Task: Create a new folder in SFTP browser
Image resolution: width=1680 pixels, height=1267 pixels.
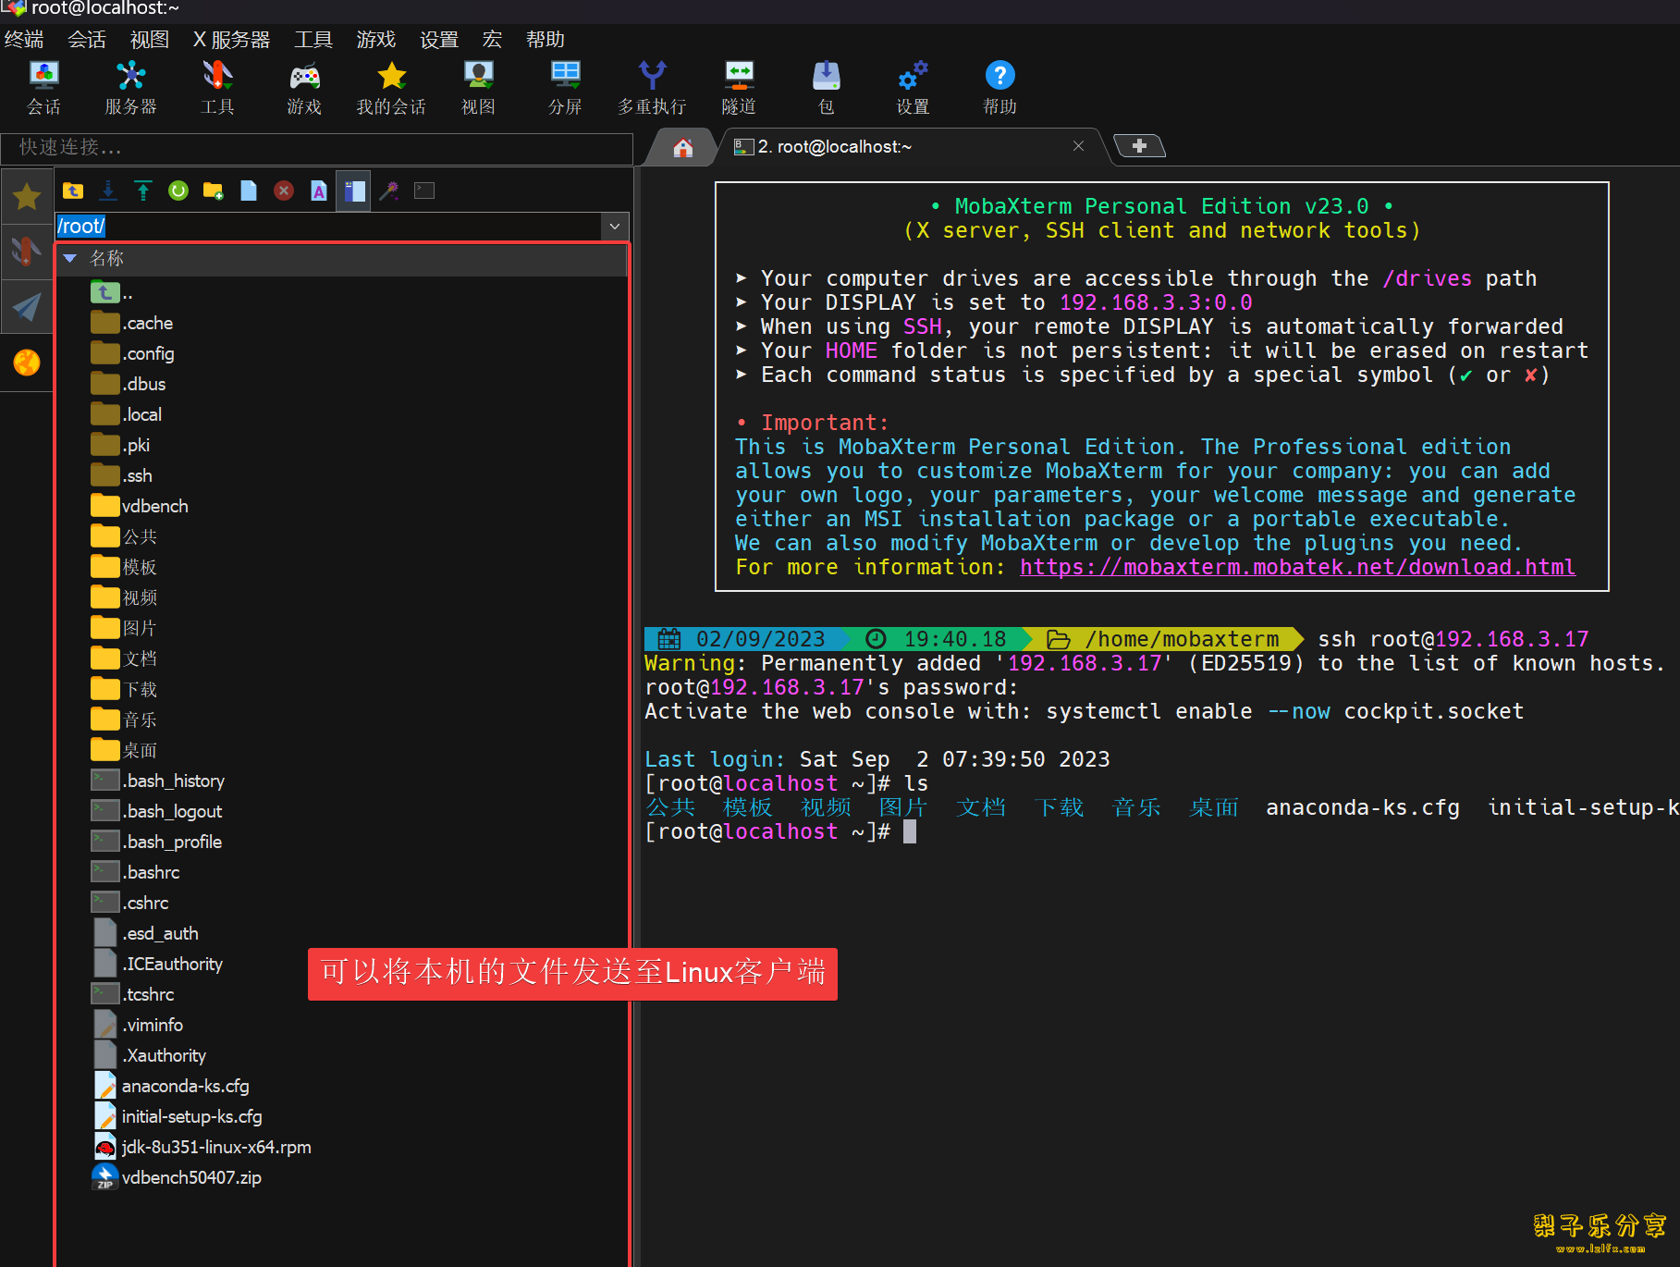Action: 214,191
